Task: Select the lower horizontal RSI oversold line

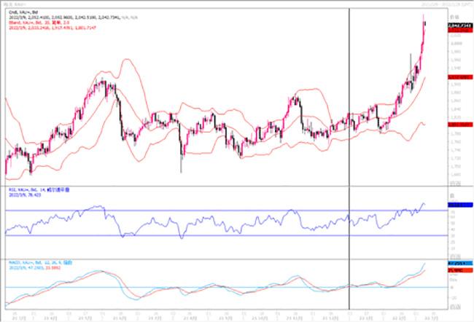Action: pos(219,235)
